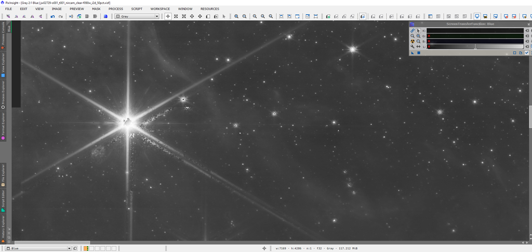Click the Zoom In magnifier in toolbar
Image resolution: width=532 pixels, height=252 pixels.
pos(236,16)
